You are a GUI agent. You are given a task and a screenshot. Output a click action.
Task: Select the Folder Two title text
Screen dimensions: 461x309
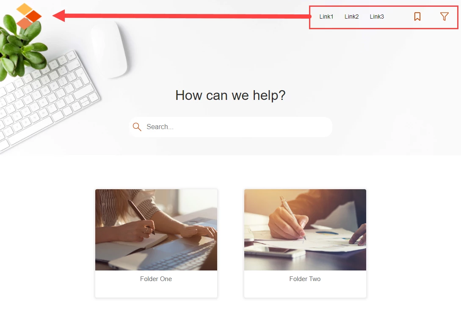tap(305, 279)
